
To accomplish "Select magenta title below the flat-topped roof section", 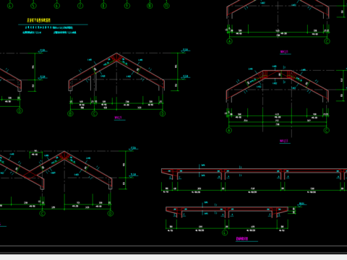I will (284, 141).
